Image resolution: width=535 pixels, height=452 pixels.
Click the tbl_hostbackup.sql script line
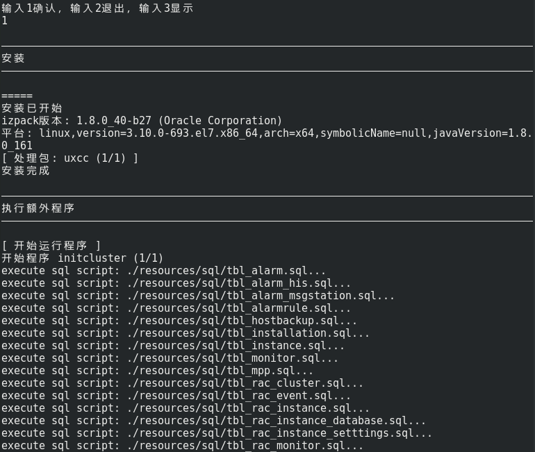click(179, 321)
